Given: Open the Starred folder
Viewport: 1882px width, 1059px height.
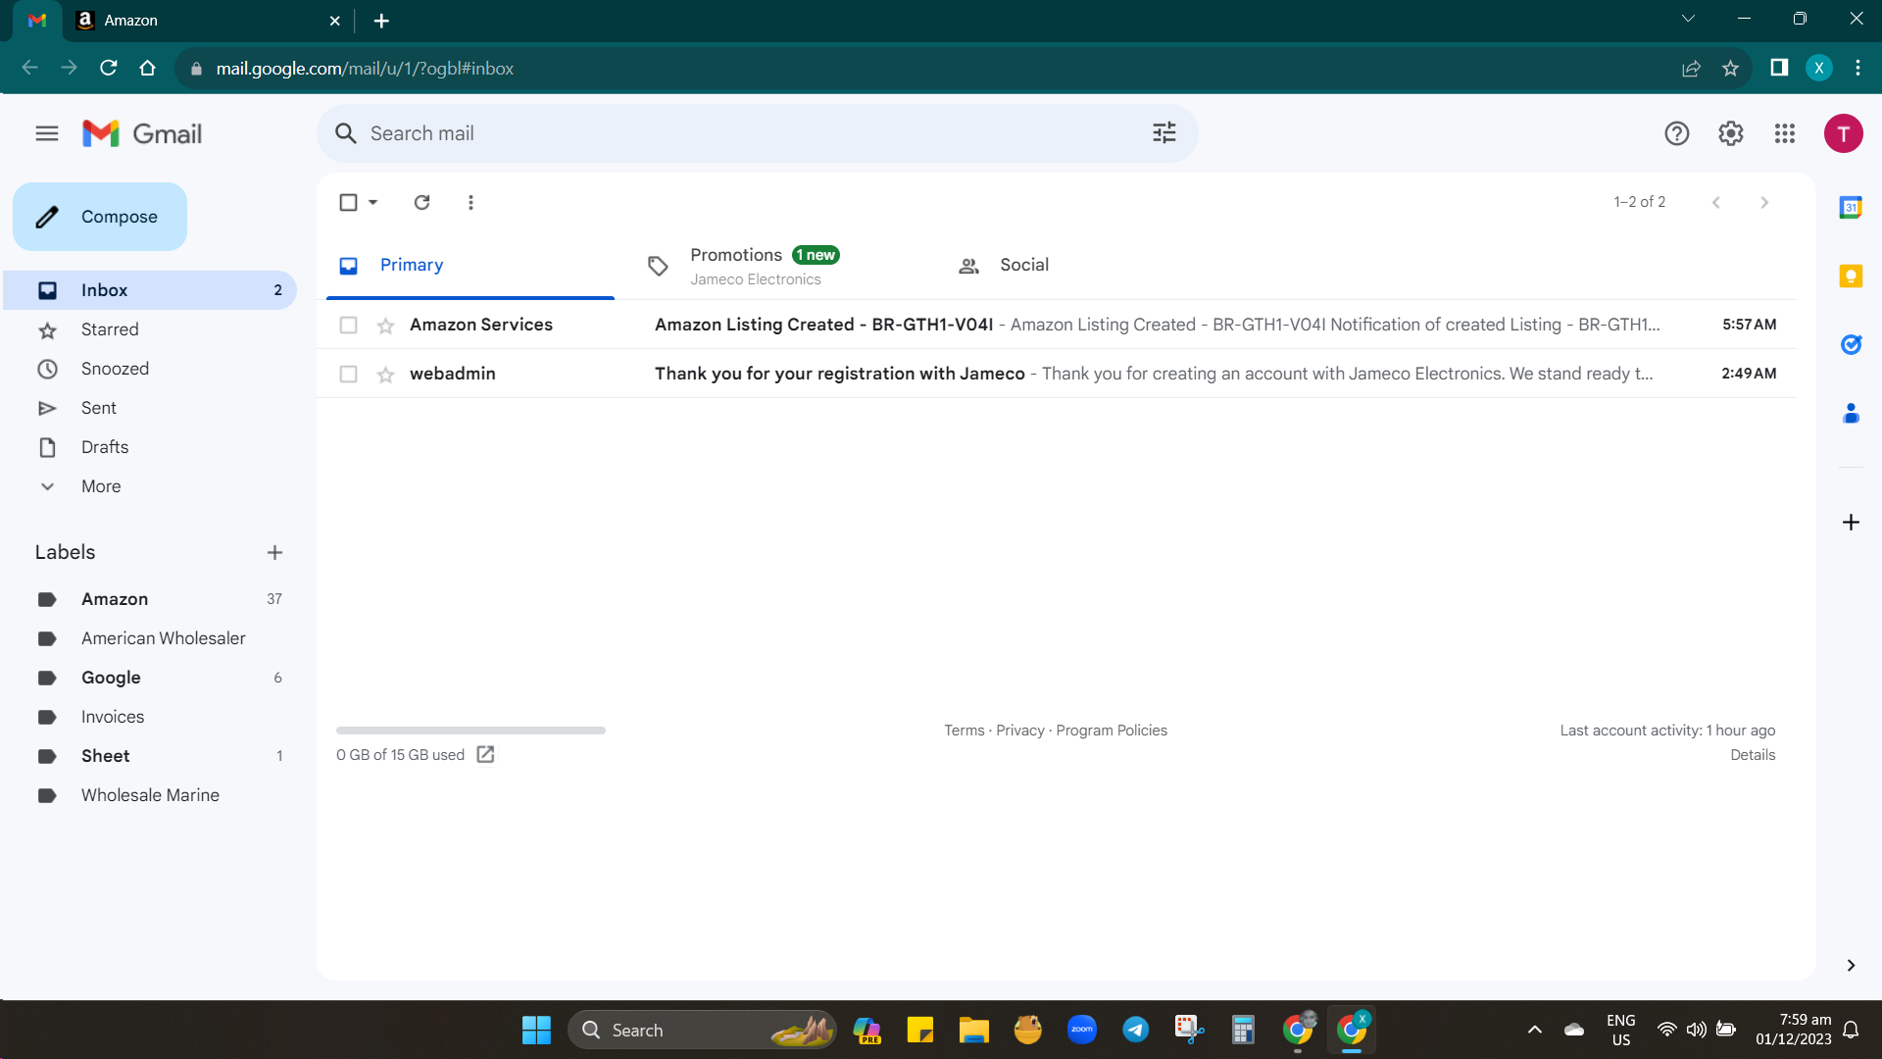Looking at the screenshot, I should [x=150, y=329].
